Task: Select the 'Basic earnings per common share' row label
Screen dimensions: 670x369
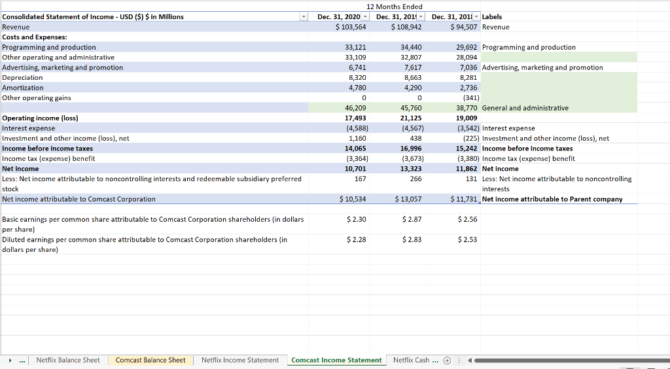Action: [154, 224]
